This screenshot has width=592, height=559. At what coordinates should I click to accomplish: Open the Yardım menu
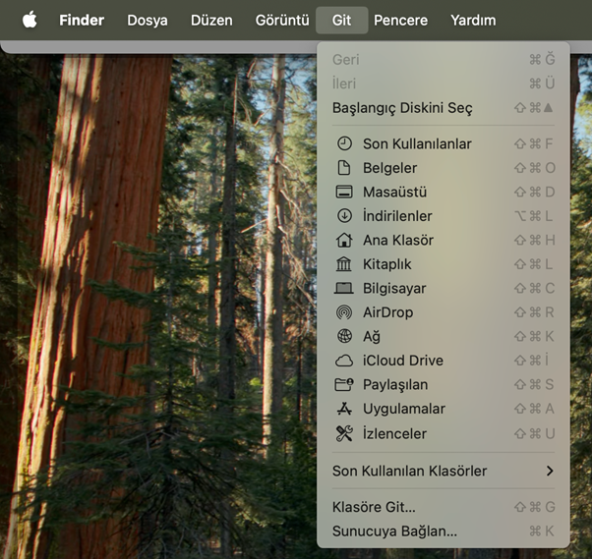[473, 20]
